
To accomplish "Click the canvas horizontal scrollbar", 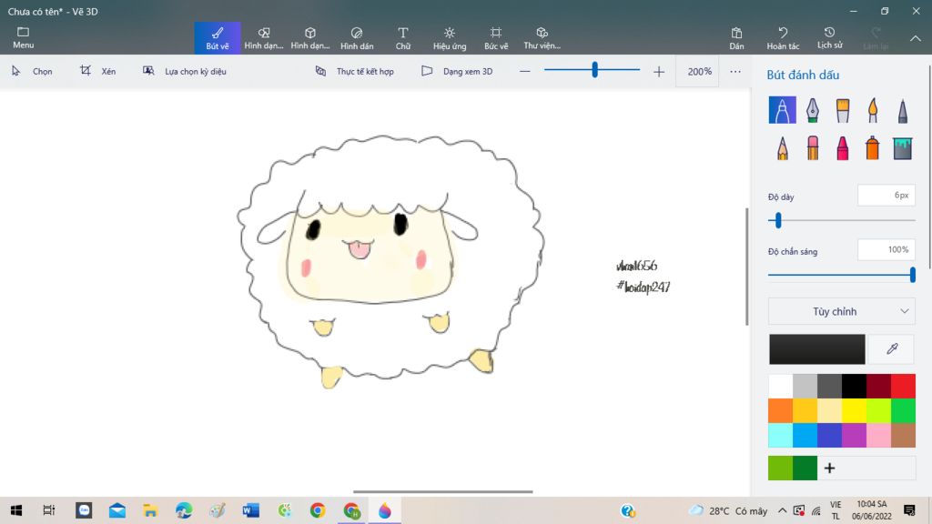I will point(443,492).
